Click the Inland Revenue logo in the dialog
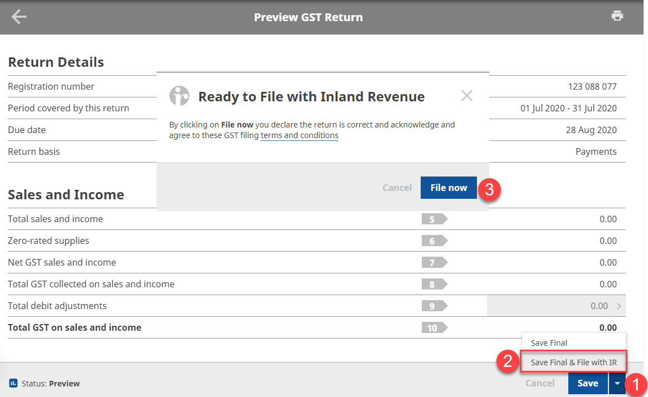 (179, 96)
